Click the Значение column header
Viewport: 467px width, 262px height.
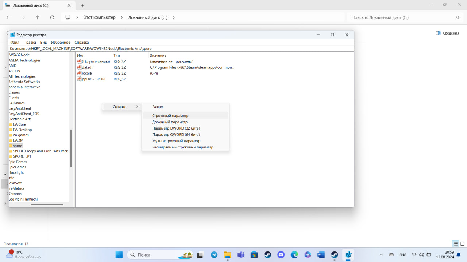coord(192,55)
